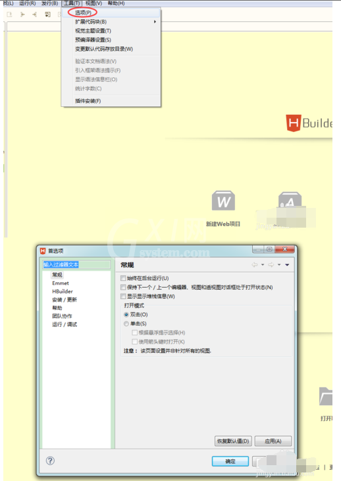Screen dimensions: 341x481
Task: Choose 插件安装(F) menu entry
Action: (x=111, y=101)
